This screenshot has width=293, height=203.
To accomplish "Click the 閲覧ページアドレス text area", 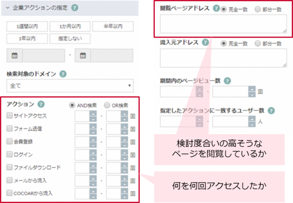I will click(223, 24).
